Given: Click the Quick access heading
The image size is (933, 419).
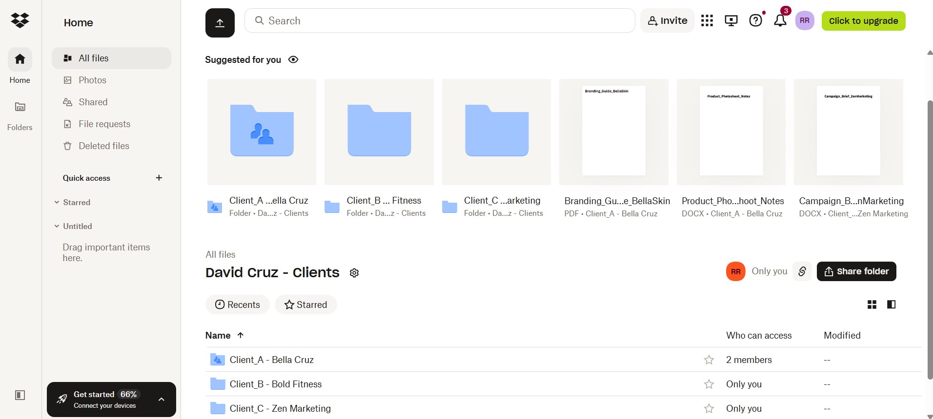Looking at the screenshot, I should click(x=86, y=178).
